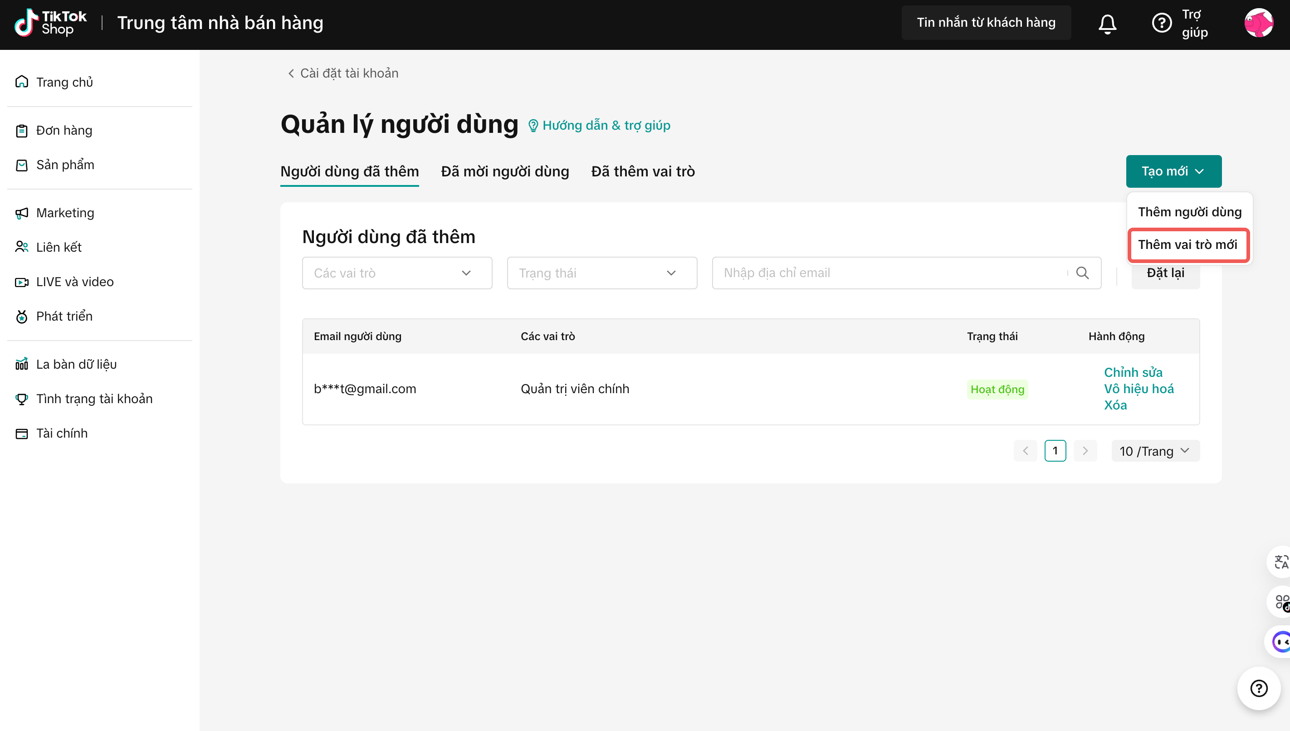The height and width of the screenshot is (731, 1290).
Task: Expand the Các vai trò dropdown
Action: (397, 273)
